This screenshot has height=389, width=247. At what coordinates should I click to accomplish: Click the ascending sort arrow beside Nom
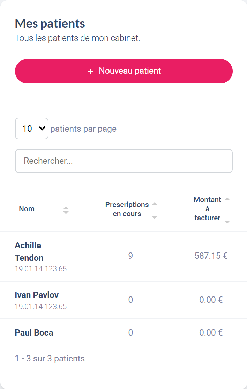point(66,208)
